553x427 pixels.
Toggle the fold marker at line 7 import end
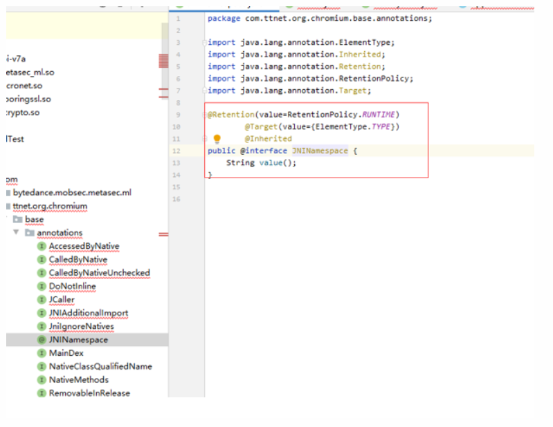(x=204, y=91)
